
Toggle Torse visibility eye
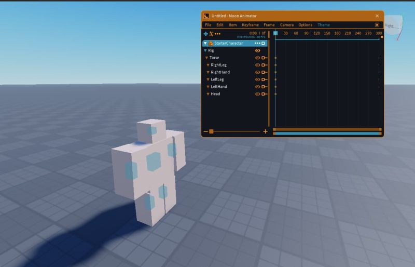click(257, 58)
